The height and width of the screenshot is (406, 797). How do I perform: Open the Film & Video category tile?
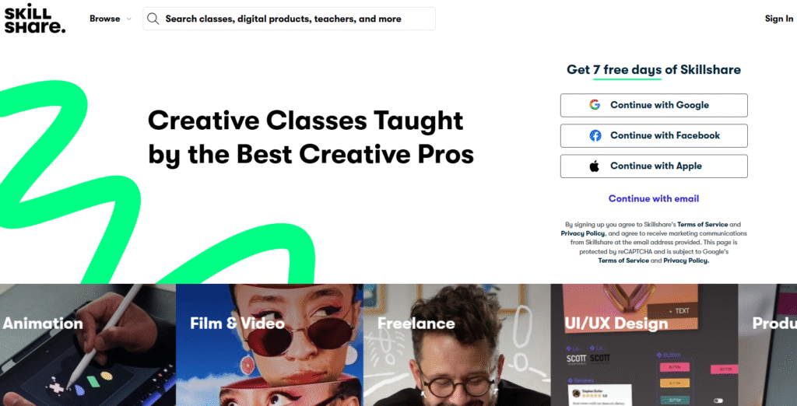tap(269, 345)
